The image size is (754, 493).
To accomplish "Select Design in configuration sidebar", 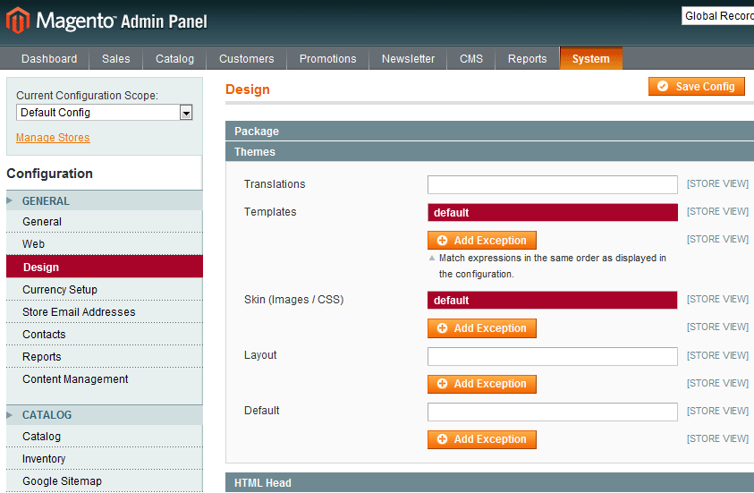I will coord(105,267).
